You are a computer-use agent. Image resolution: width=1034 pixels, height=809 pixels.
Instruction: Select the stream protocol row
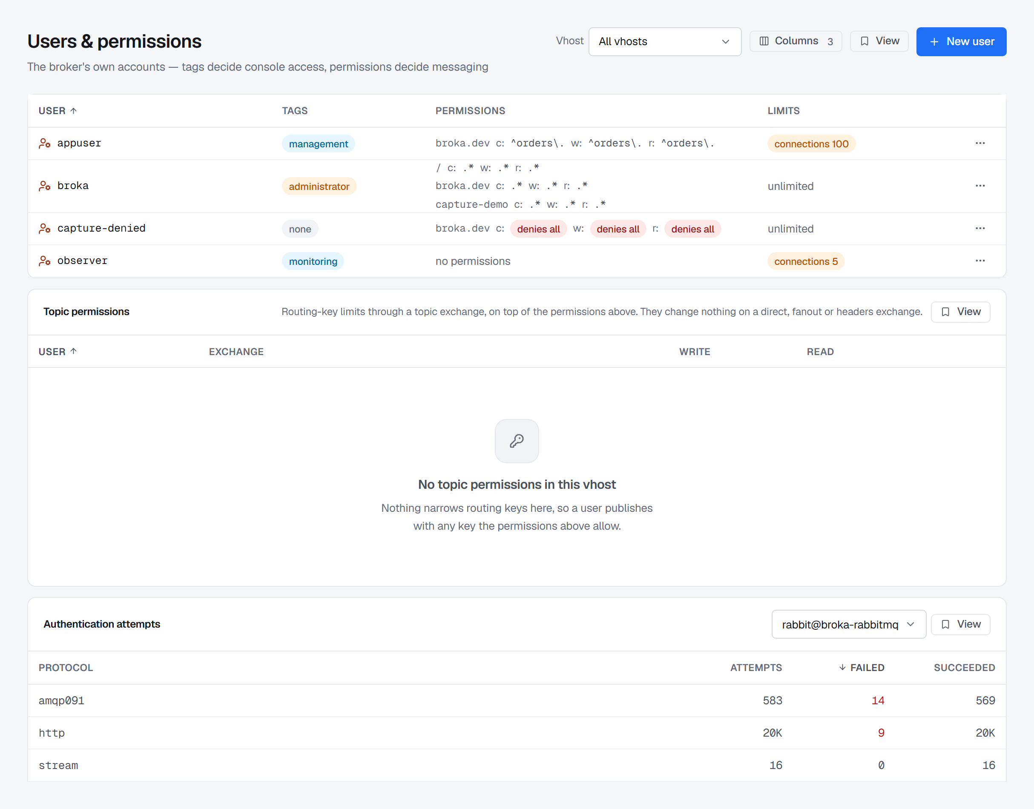[517, 765]
